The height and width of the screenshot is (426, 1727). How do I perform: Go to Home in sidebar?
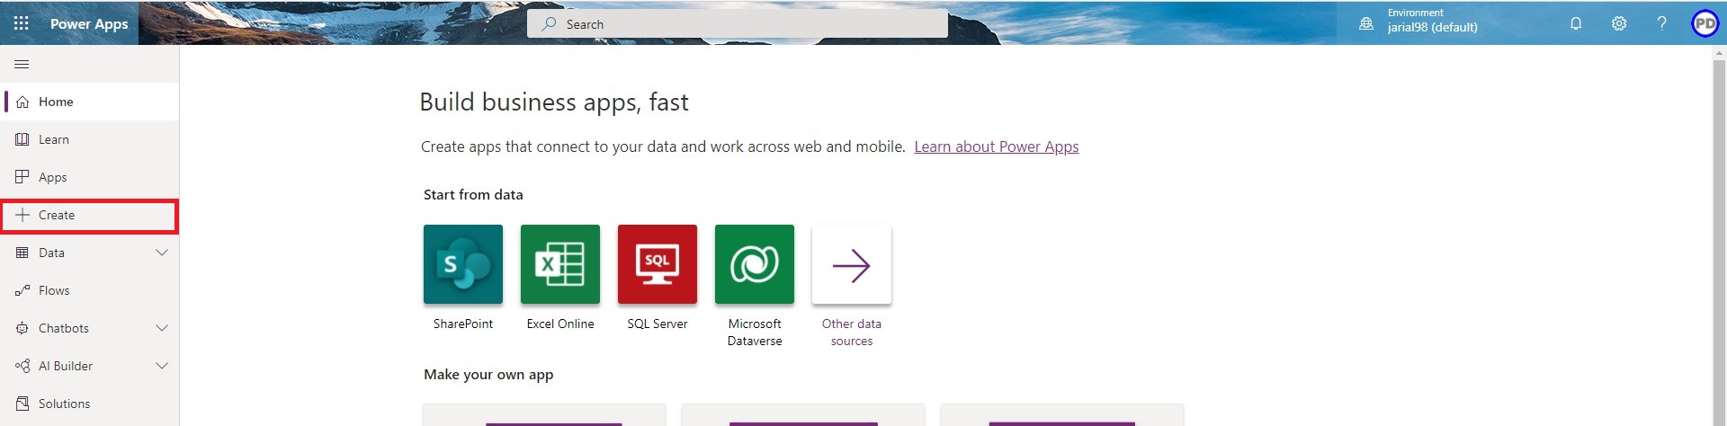[90, 102]
